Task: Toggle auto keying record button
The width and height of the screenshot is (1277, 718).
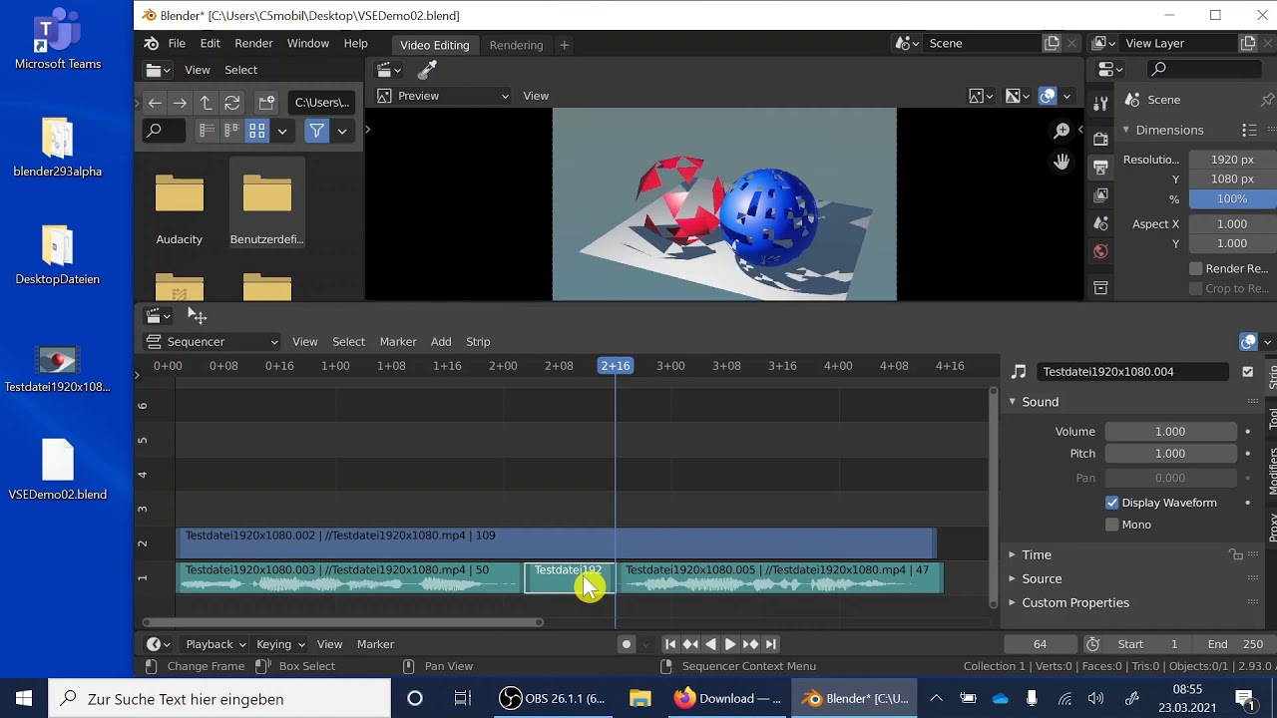Action: point(627,644)
